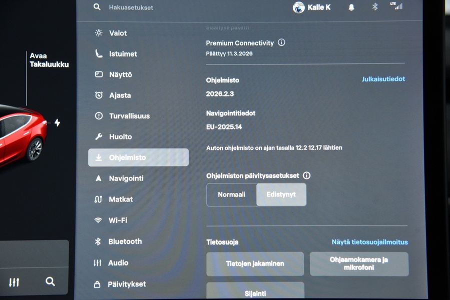
Task: Tap the LTE signal strength indicator
Action: [396, 6]
